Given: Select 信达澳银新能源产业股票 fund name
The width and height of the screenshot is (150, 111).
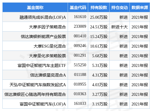Looking at the screenshot, I should (43, 37).
